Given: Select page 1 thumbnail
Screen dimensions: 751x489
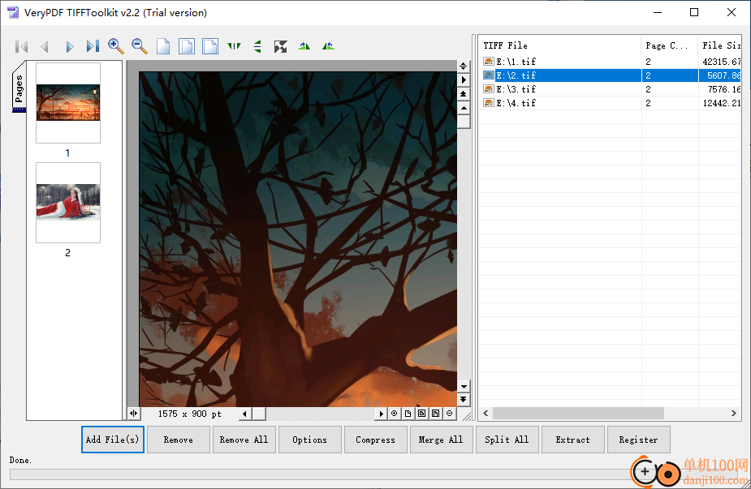Looking at the screenshot, I should 68,103.
